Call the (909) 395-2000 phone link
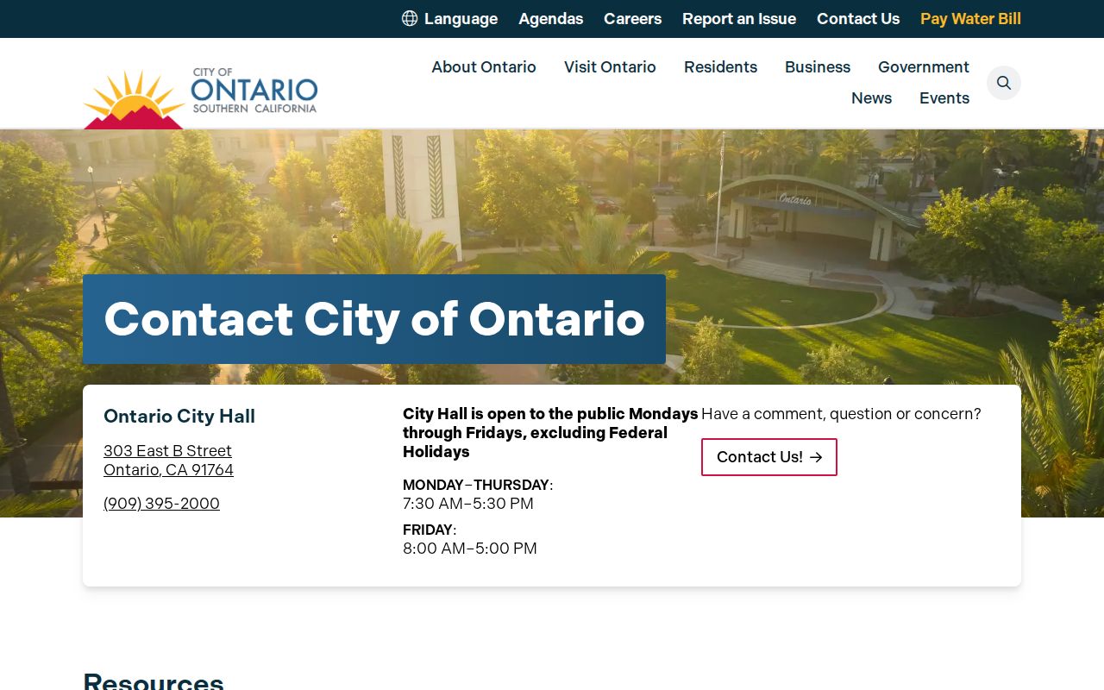The width and height of the screenshot is (1104, 690). point(161,503)
